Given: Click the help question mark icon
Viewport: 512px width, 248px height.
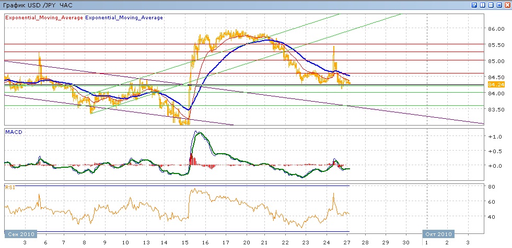Looking at the screenshot, I should coord(474,5).
